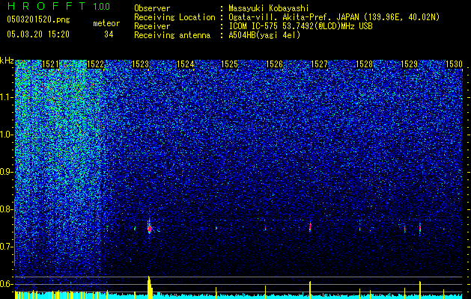This screenshot has height=299, width=471.
Task: Click the strong meteor echo after 1523
Action: point(149,228)
